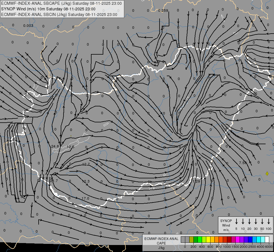Click the 12.5 value on the map
This screenshot has width=274, height=252.
[x=71, y=147]
